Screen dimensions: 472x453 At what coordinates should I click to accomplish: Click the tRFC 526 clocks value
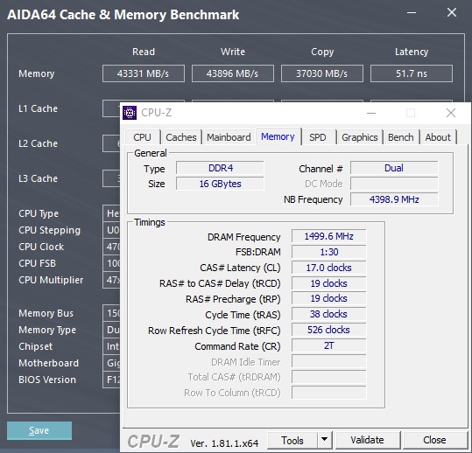328,330
